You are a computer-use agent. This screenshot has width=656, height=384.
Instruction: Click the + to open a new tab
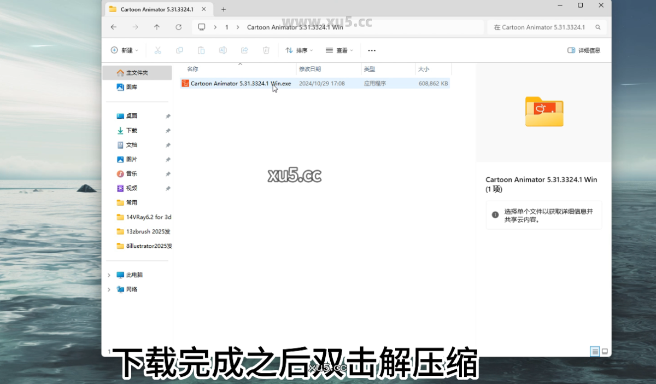click(x=224, y=9)
